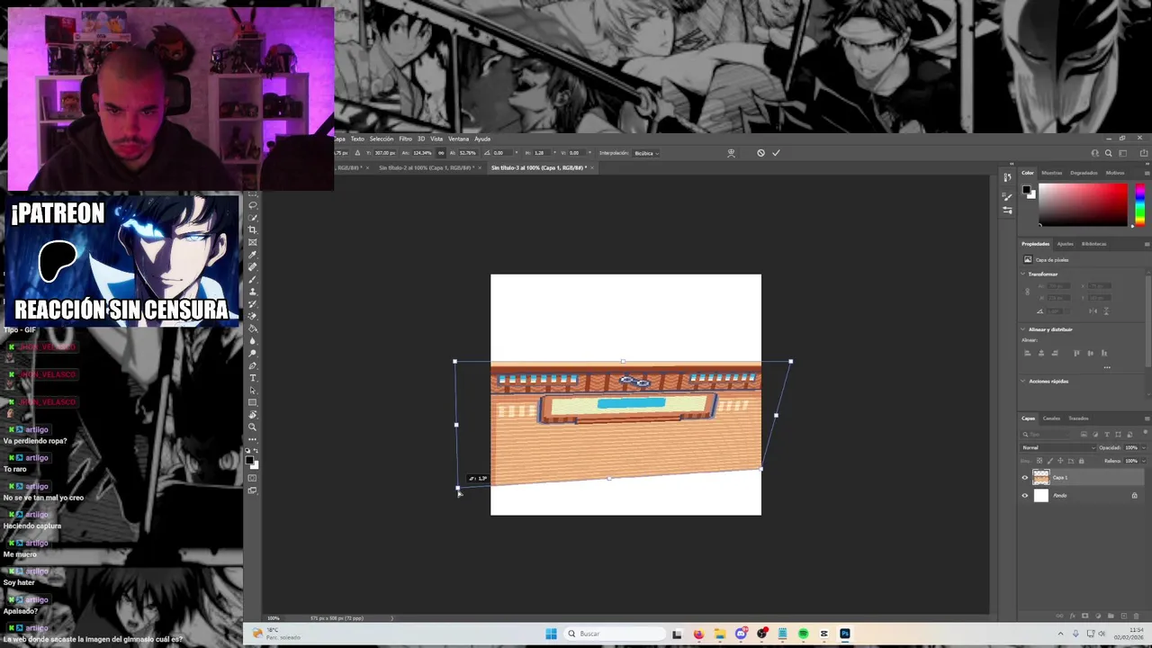
Task: Select the Type tool
Action: click(252, 377)
